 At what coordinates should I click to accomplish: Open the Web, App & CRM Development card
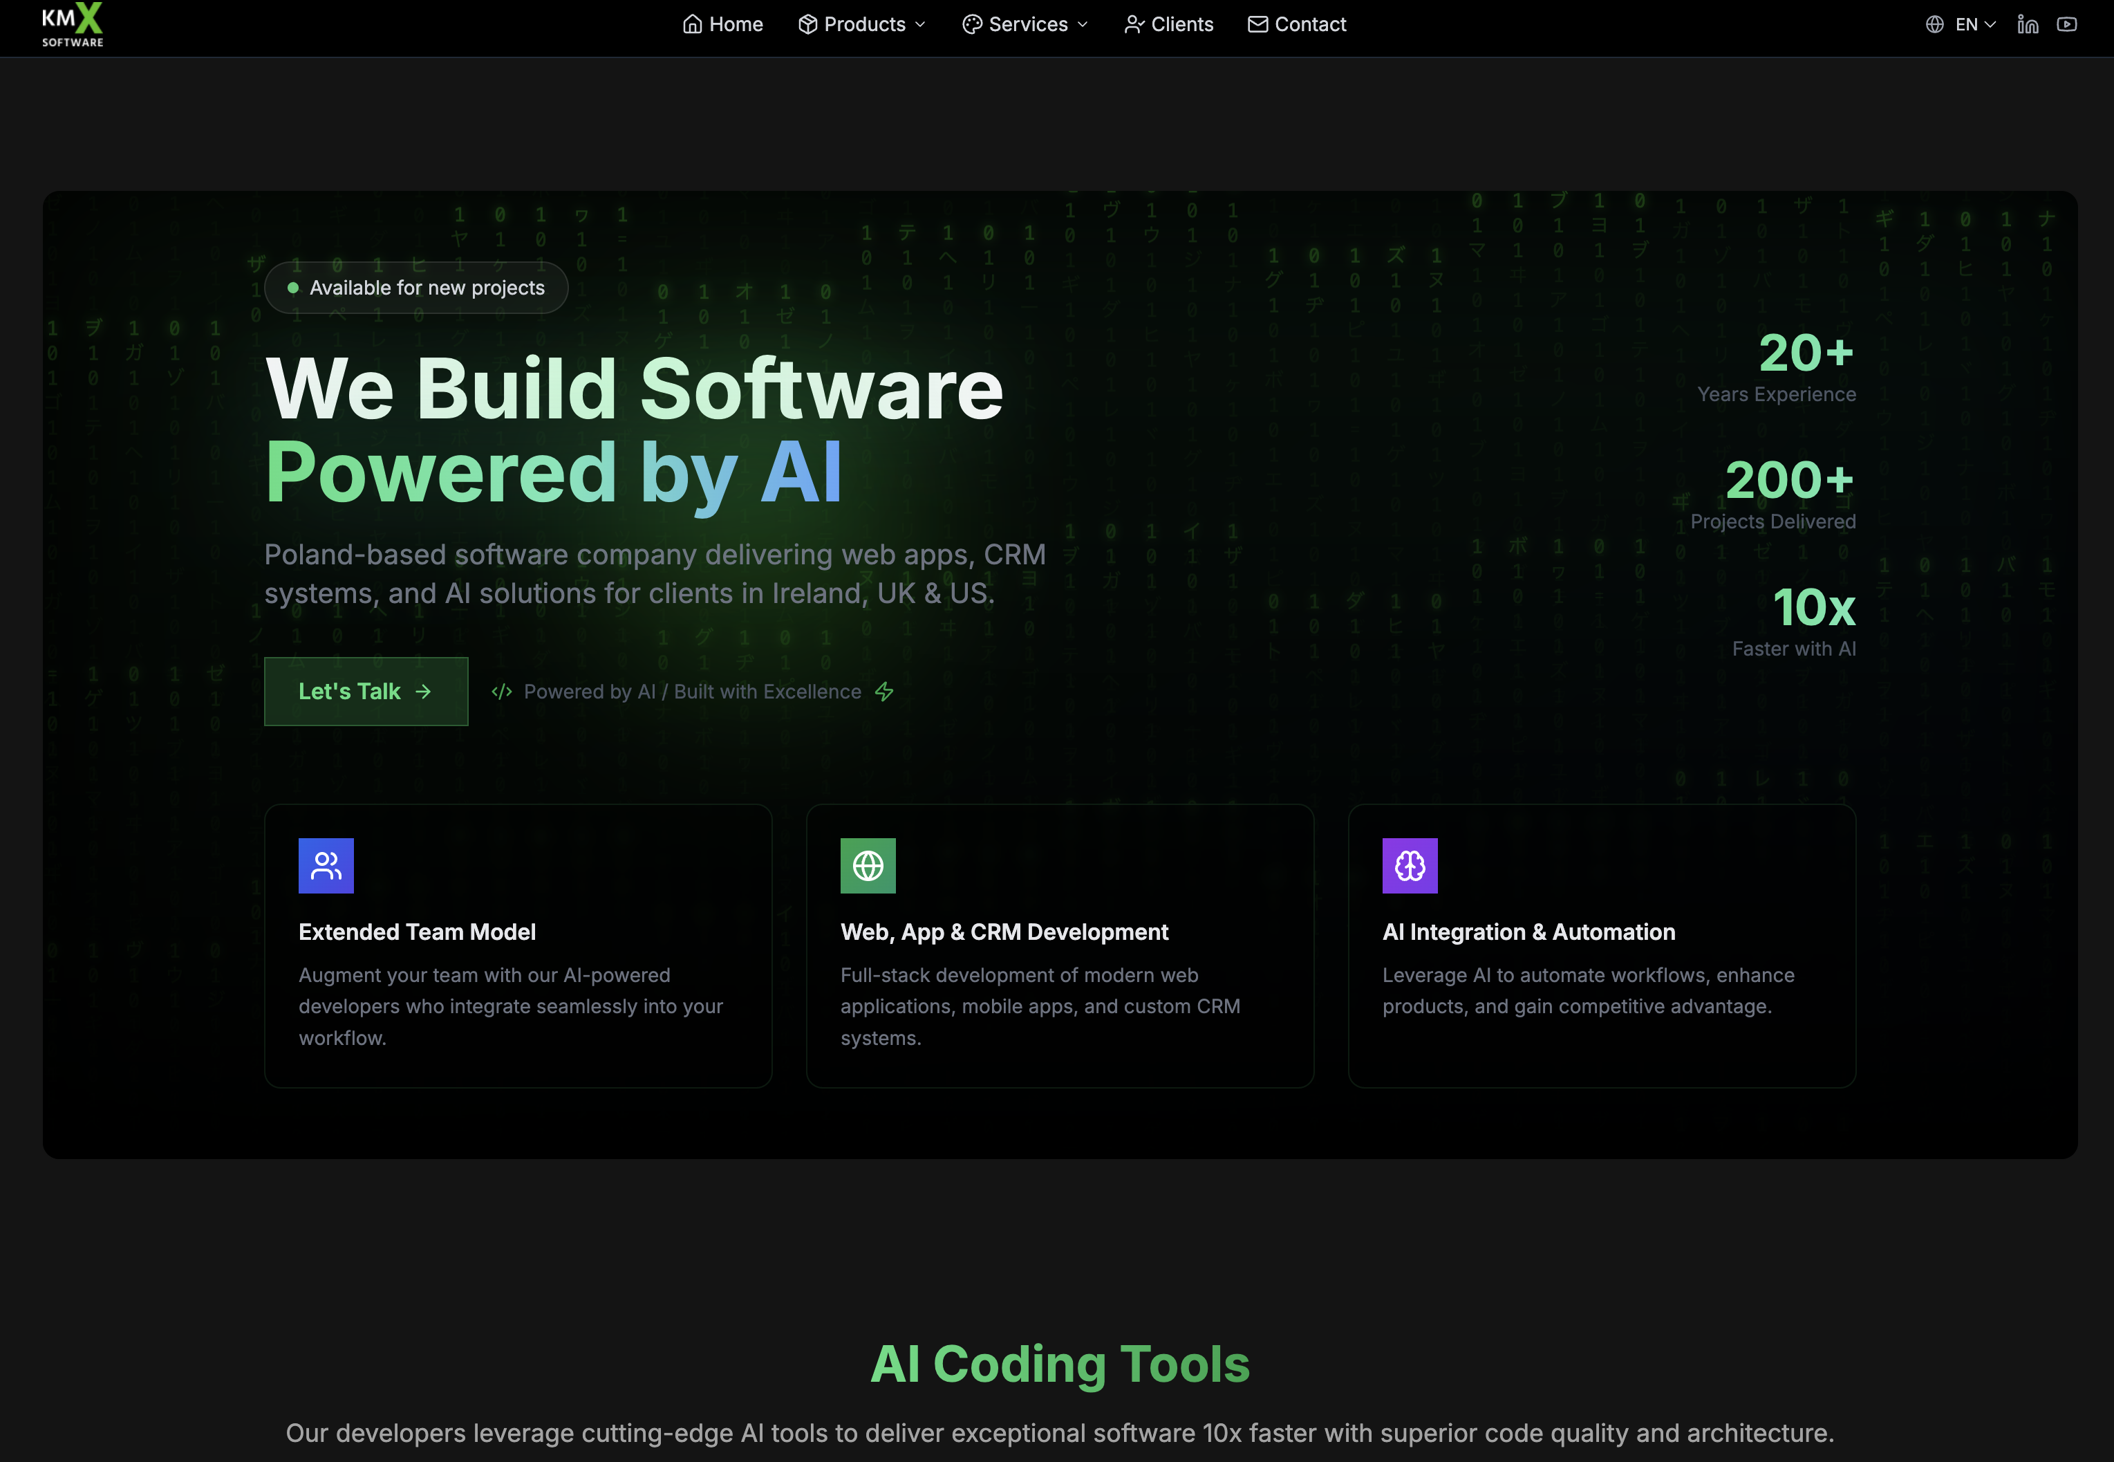(1060, 946)
